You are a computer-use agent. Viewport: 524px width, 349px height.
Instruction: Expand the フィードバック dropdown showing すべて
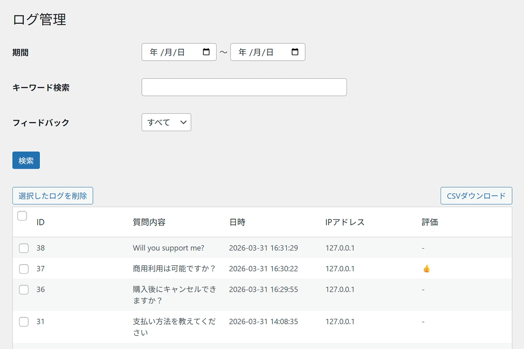pos(166,122)
